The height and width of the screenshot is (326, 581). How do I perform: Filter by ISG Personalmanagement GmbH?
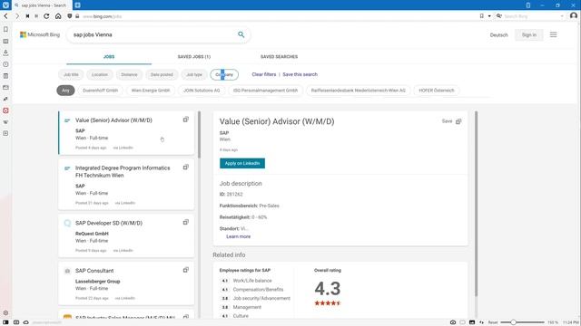tap(265, 91)
